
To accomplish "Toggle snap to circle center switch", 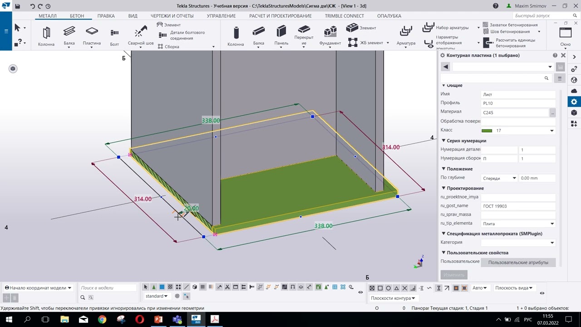I will click(x=389, y=288).
